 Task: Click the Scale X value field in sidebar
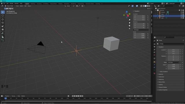pyautogui.click(x=139, y=34)
